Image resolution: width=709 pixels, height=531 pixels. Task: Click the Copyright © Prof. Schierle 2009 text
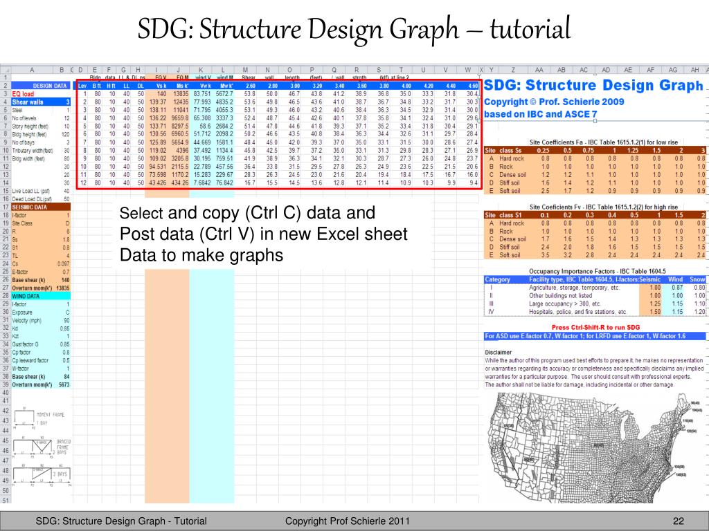554,102
